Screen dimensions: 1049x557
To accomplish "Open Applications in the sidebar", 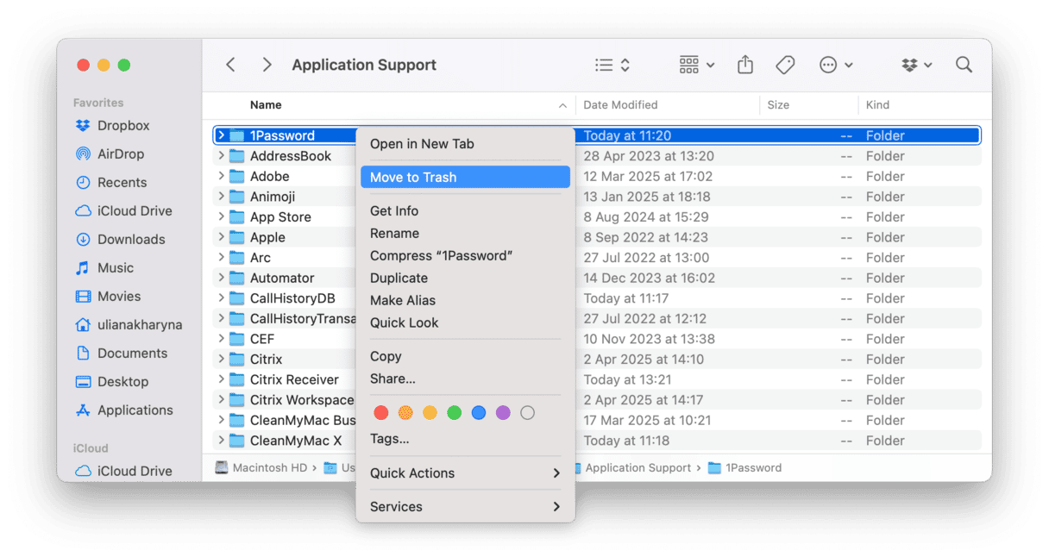I will click(135, 410).
